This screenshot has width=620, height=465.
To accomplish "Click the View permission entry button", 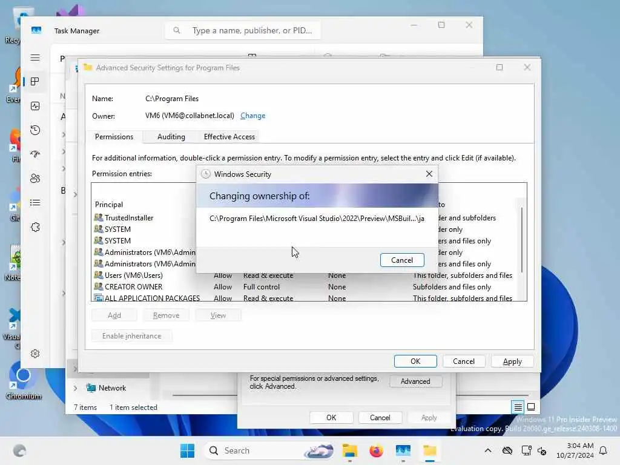I will tap(218, 315).
